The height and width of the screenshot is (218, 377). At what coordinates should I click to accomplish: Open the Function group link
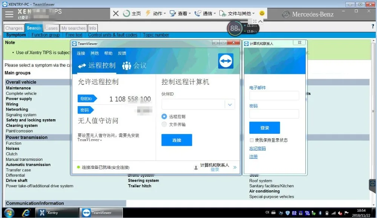click(x=46, y=35)
